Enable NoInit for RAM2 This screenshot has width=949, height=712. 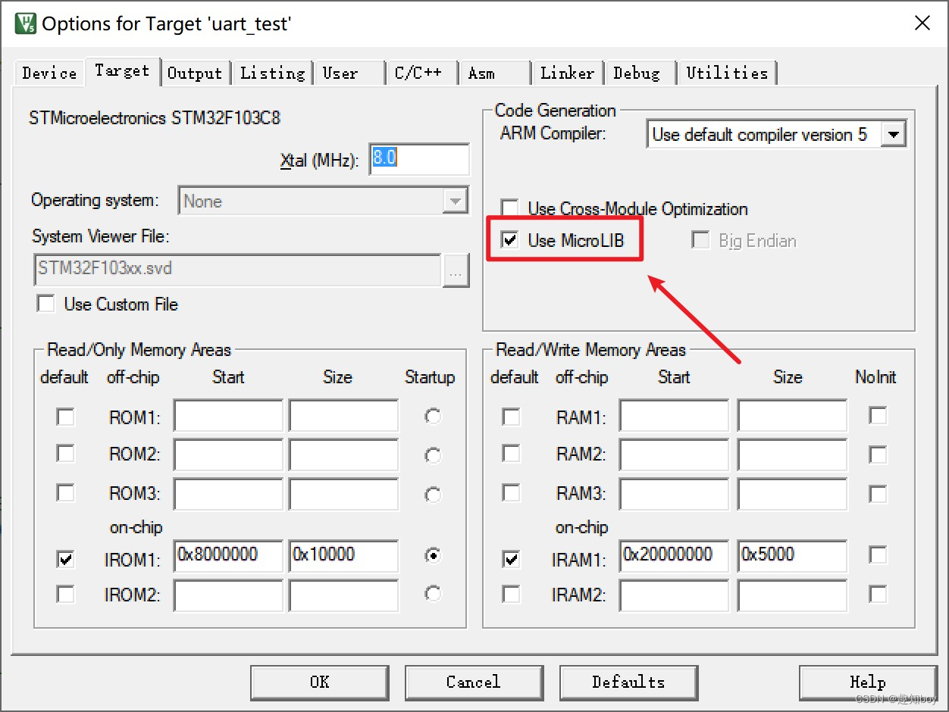point(878,454)
